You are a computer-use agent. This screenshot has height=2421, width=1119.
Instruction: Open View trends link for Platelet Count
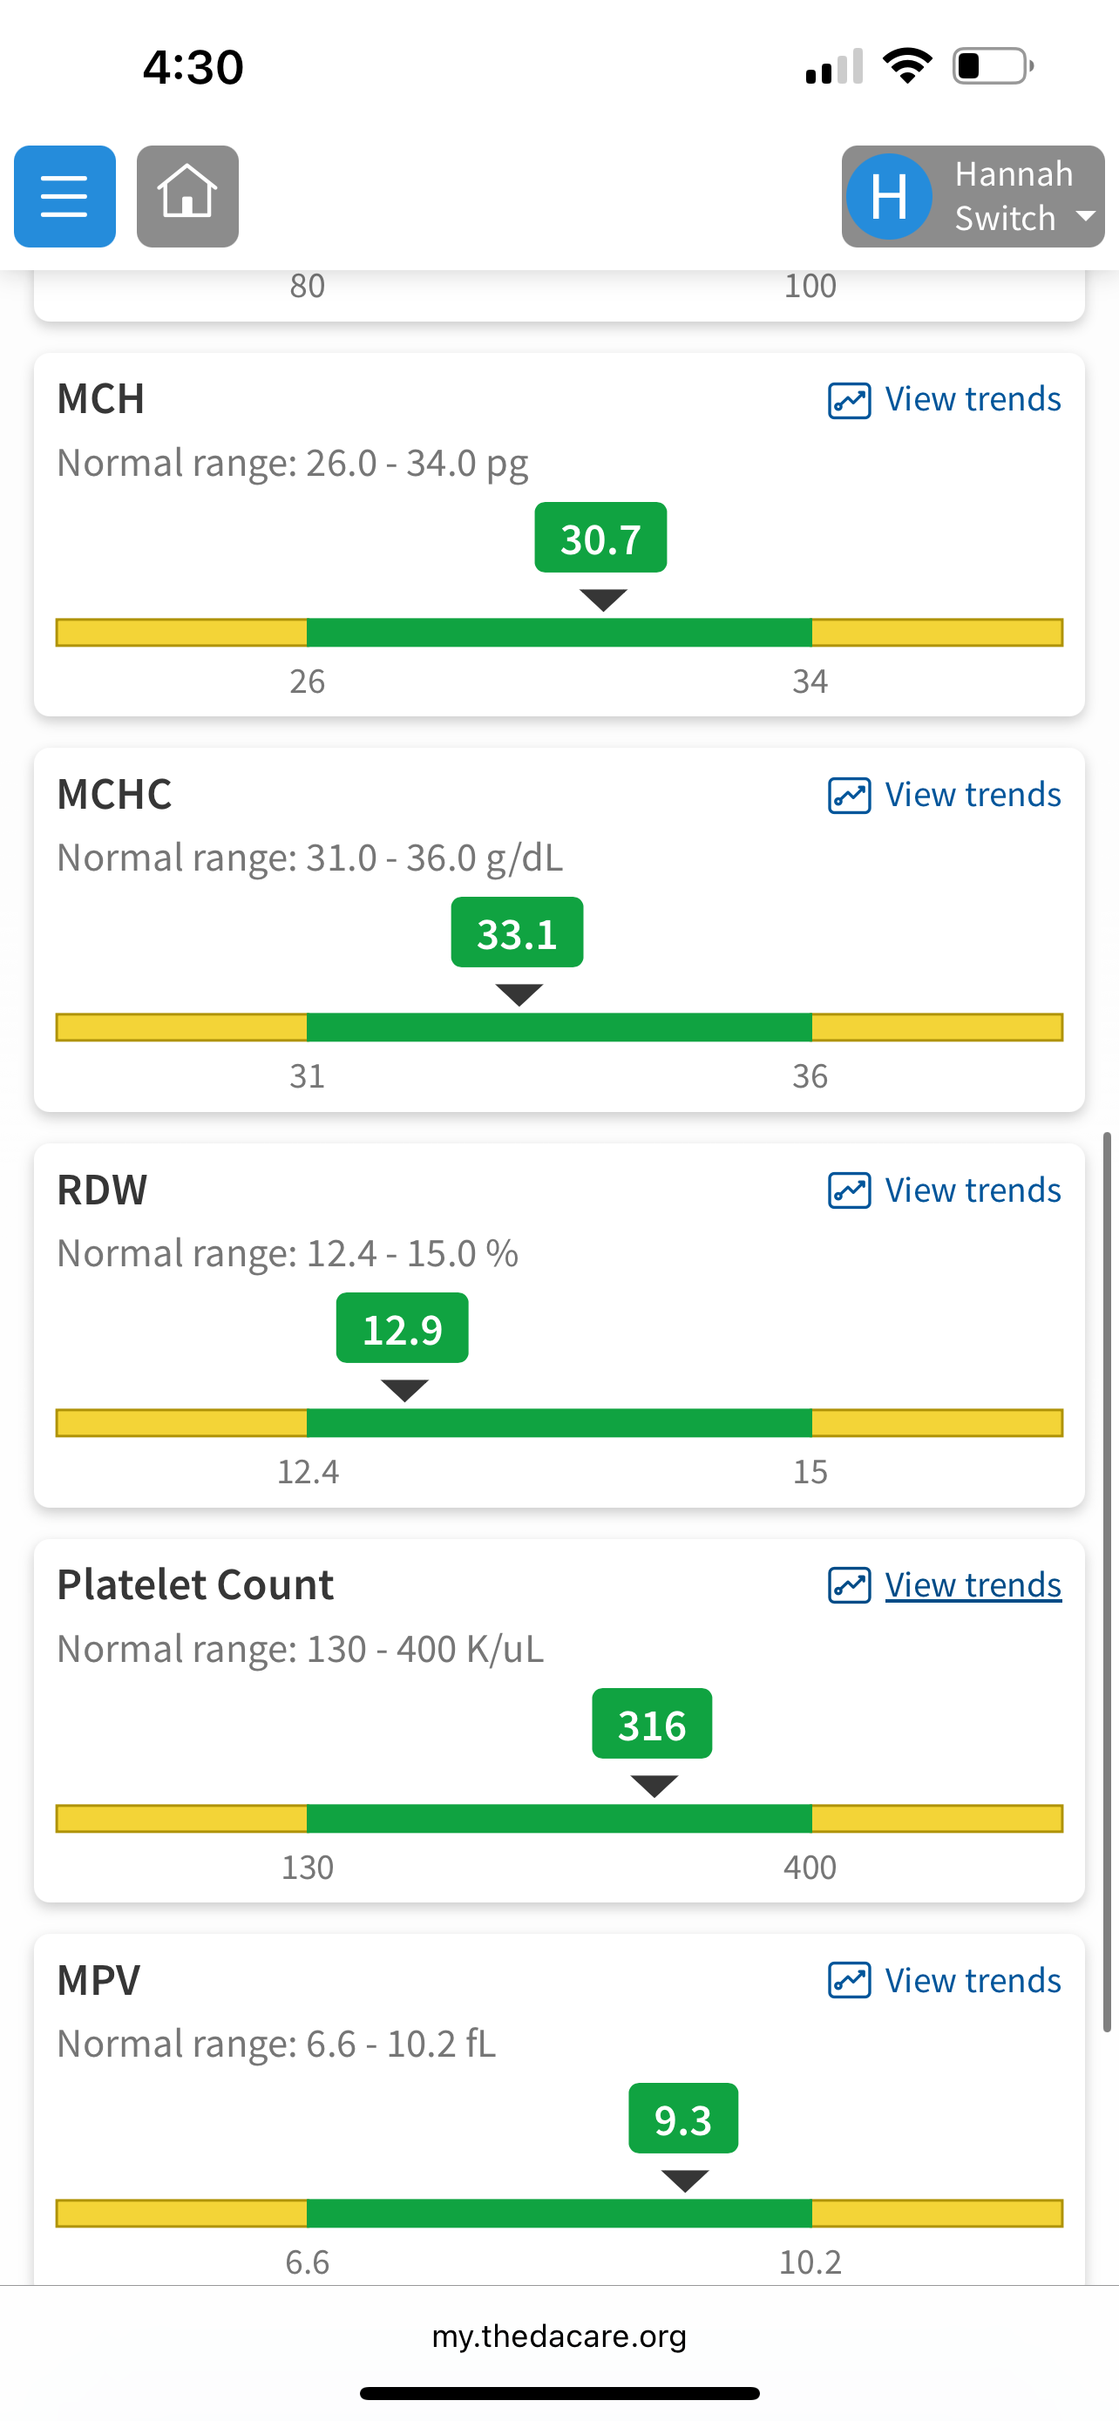point(973,1585)
